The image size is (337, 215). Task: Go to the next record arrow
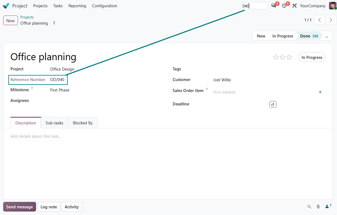331,20
